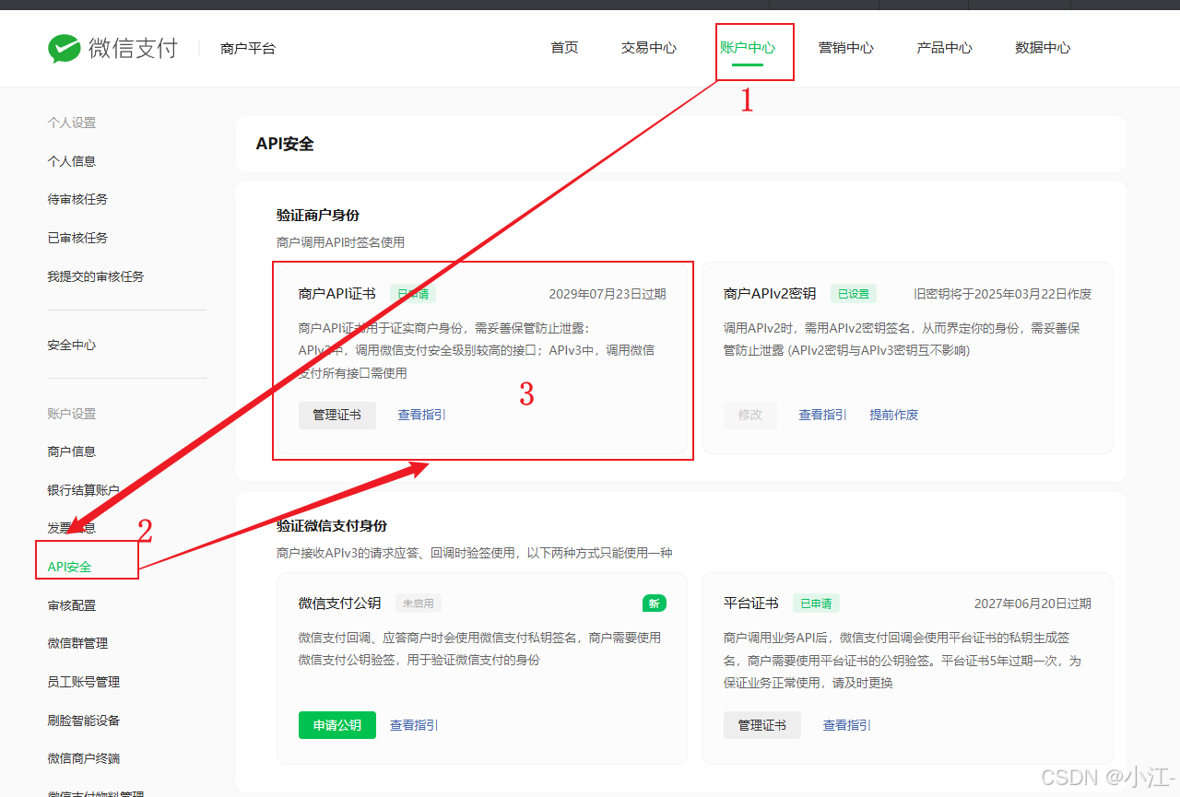Viewport: 1180px width, 797px height.
Task: Click 查看指引 under 平台证书
Action: (x=847, y=725)
